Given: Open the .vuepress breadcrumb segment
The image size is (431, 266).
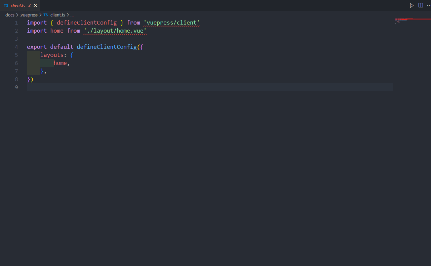Looking at the screenshot, I should pos(29,15).
